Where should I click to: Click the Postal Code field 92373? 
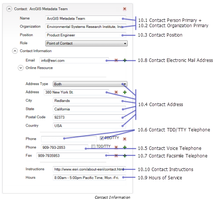point(89,117)
